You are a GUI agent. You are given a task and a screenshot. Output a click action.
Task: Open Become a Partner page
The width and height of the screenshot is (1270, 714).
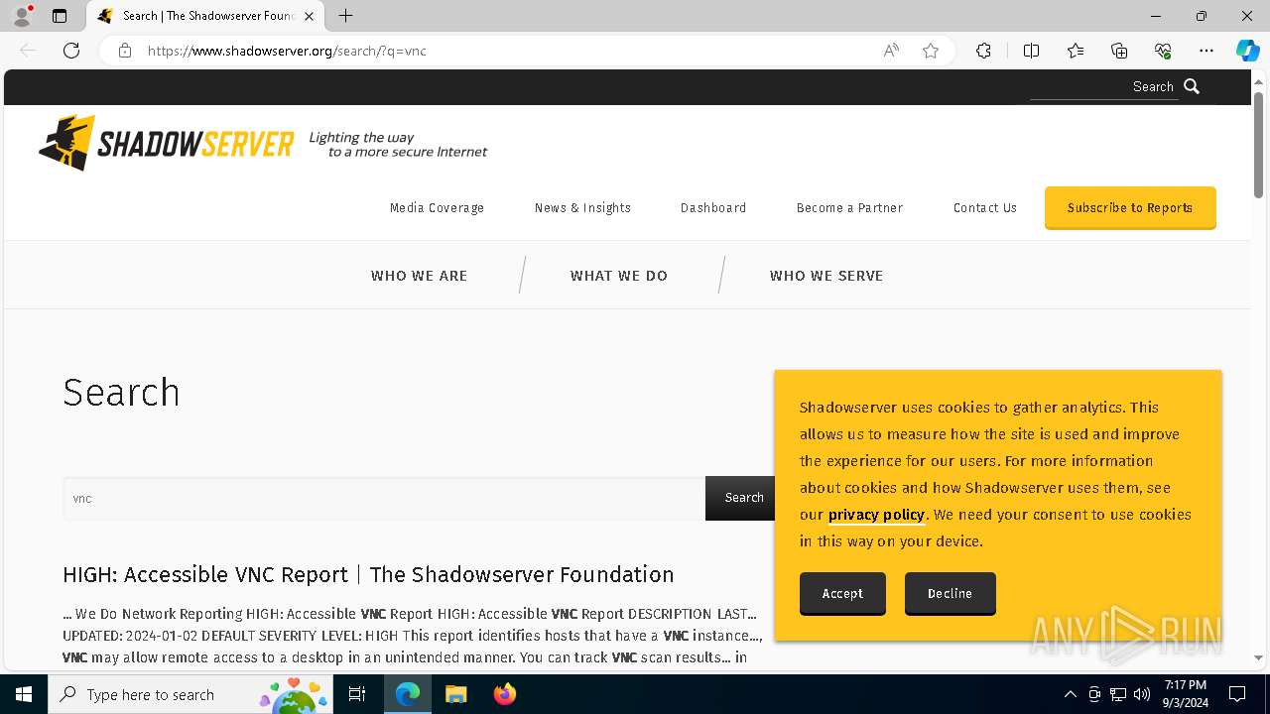tap(849, 208)
